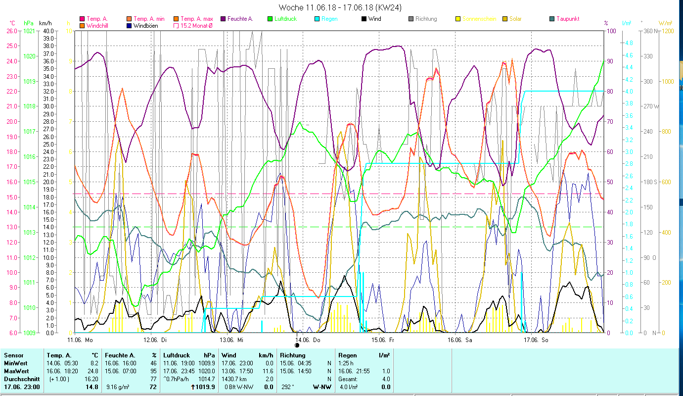Screen dimensions: 683x396
Task: Click the rain total 4.0 l/m²
Action: (348, 387)
